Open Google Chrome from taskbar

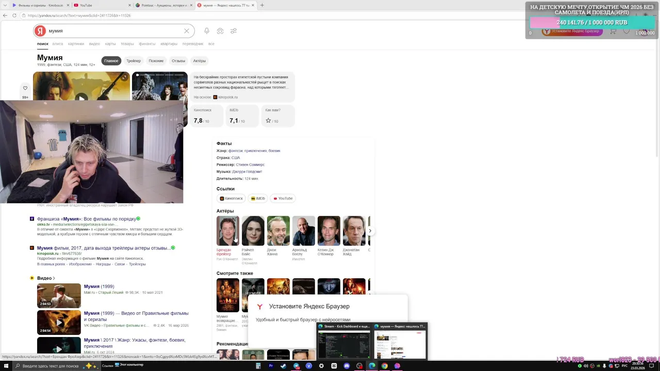385,366
